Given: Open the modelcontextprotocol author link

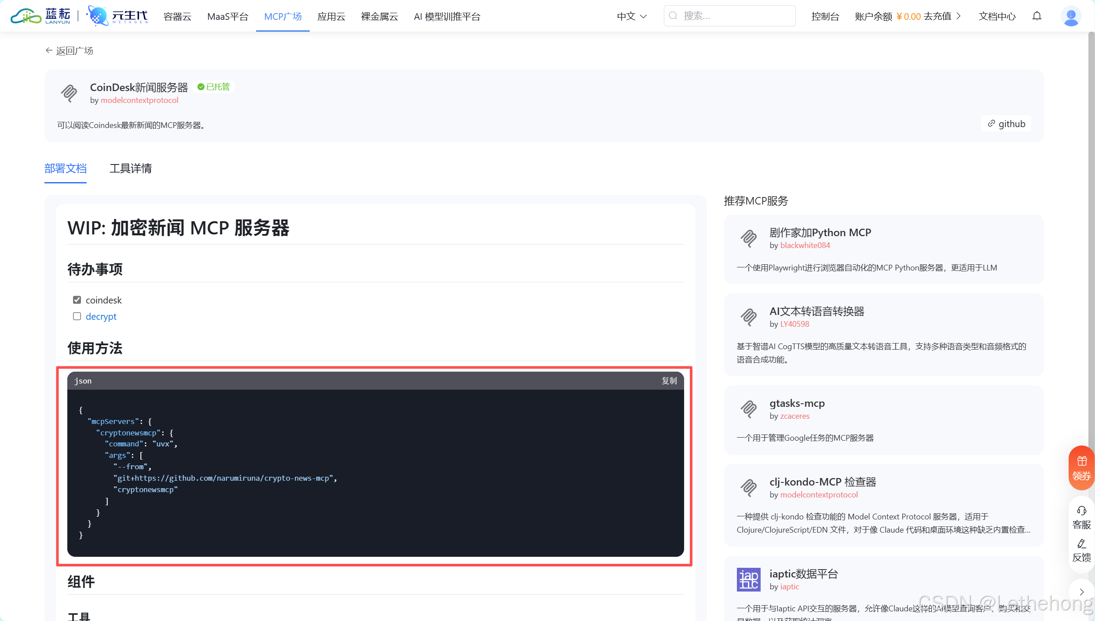Looking at the screenshot, I should [139, 100].
